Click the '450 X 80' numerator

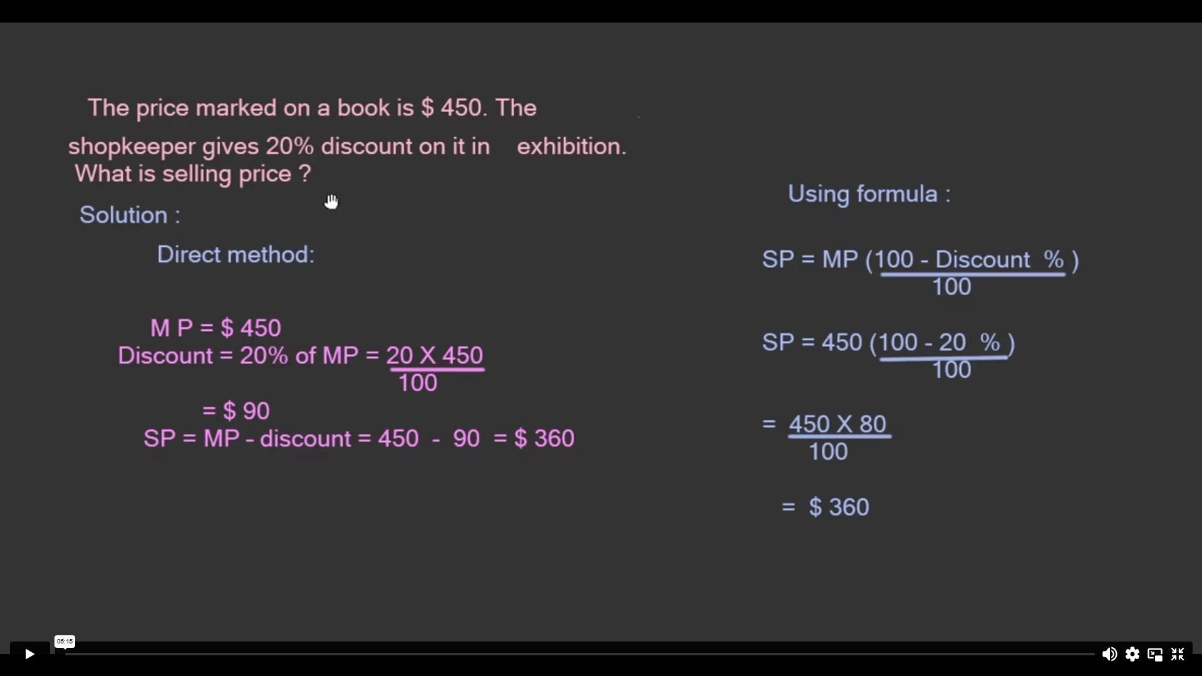837,424
